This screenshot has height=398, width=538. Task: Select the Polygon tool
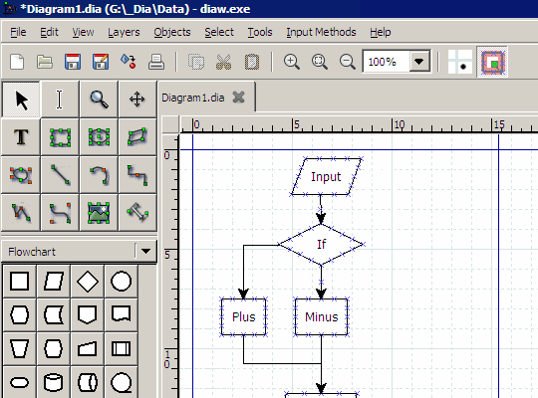point(137,137)
